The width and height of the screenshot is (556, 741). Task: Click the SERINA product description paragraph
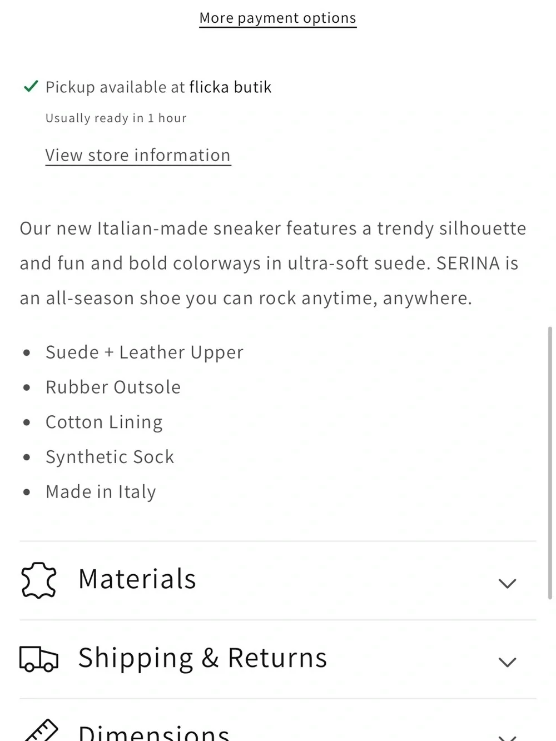pos(272,263)
